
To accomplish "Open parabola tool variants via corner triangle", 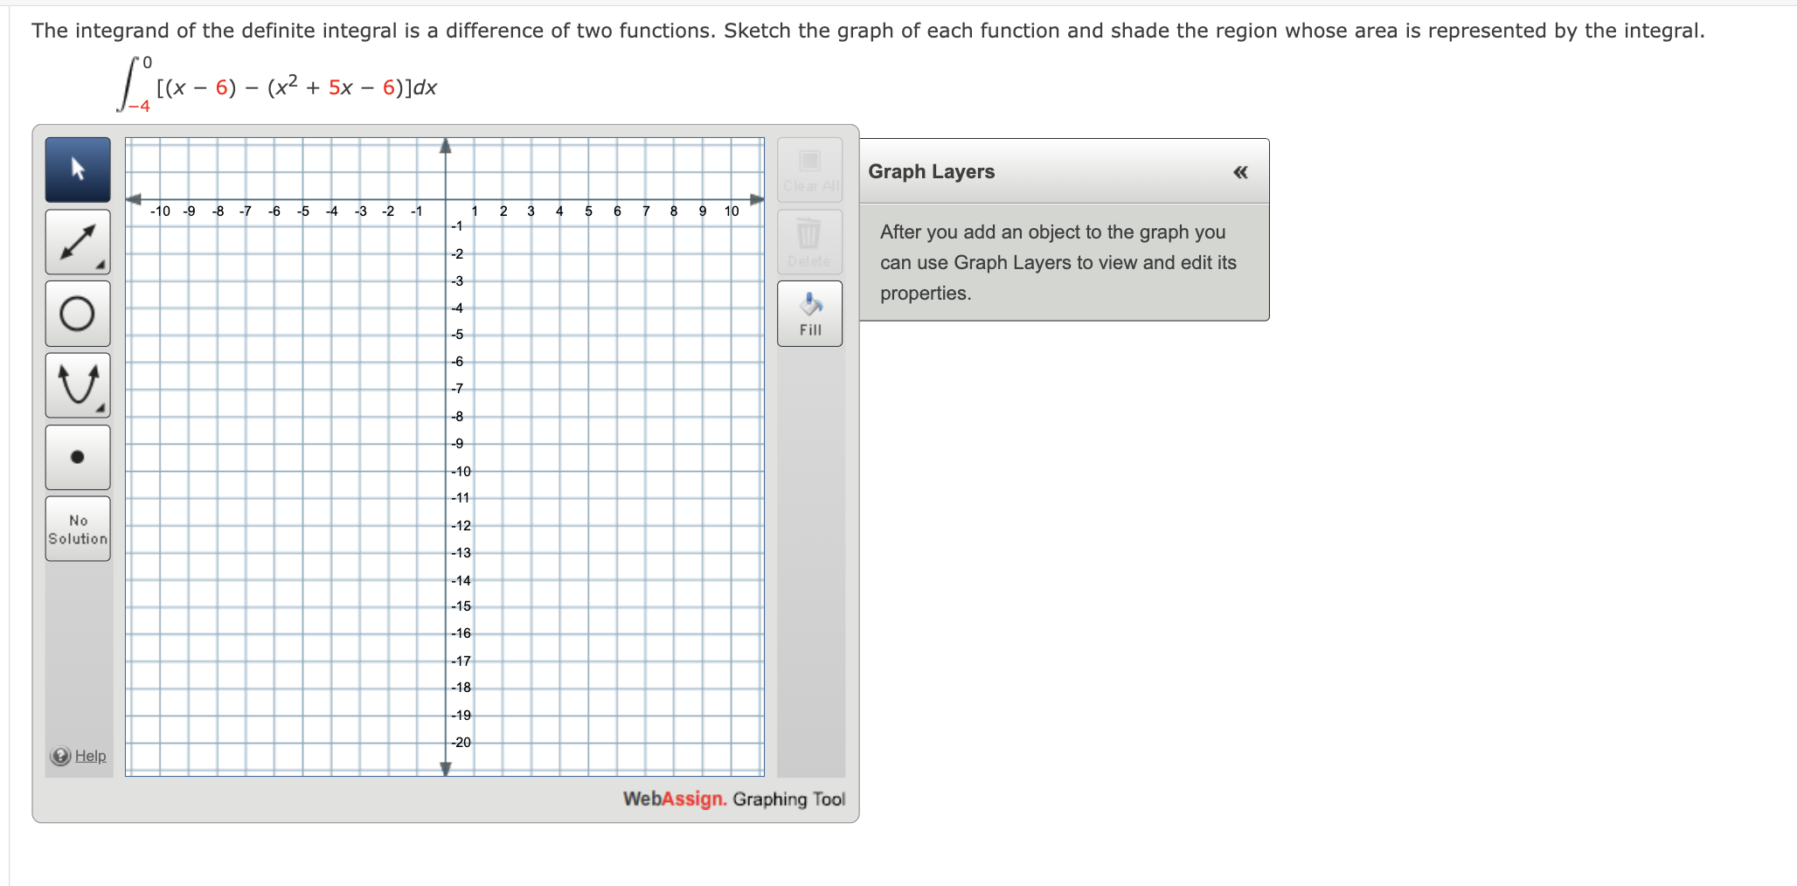I will (x=101, y=407).
